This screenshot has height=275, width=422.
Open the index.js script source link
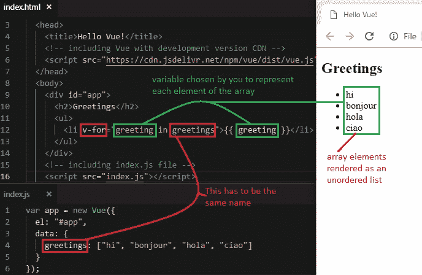pyautogui.click(x=125, y=177)
